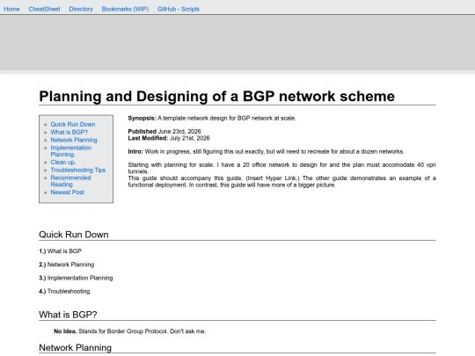Click the Intro work in progress sentence
The height and width of the screenshot is (356, 475).
[266, 152]
